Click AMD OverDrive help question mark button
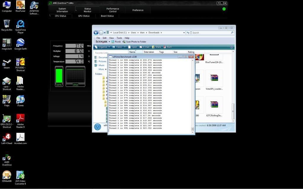The image size is (303, 189). [x=218, y=3]
